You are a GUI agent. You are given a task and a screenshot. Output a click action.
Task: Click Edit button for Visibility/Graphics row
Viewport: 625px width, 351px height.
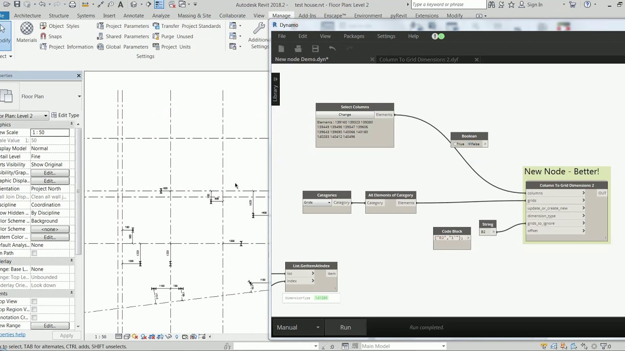pos(49,173)
